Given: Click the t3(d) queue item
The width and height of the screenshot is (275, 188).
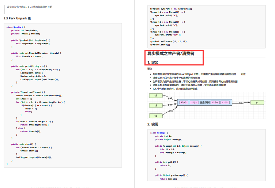Looking at the screenshot, I should pos(184,102).
